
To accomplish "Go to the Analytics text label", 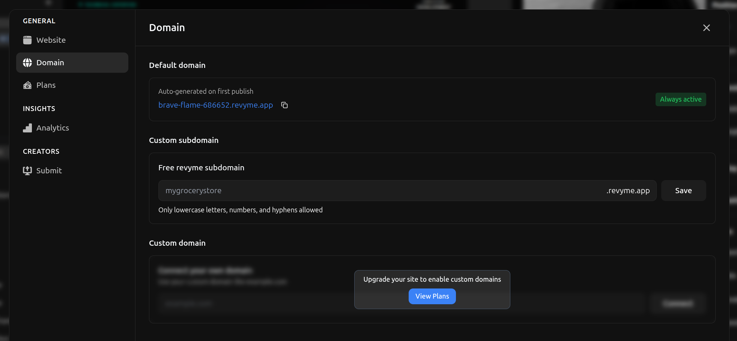I will [x=53, y=128].
